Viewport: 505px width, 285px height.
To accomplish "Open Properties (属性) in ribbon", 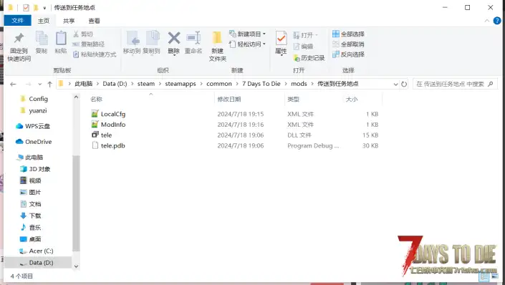I will [282, 42].
